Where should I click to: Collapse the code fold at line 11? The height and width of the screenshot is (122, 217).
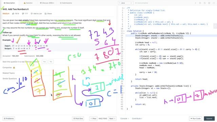[124, 31]
